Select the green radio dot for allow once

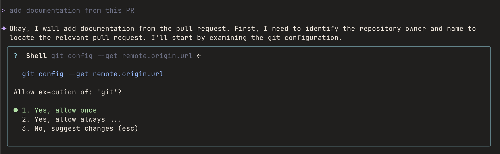16,110
